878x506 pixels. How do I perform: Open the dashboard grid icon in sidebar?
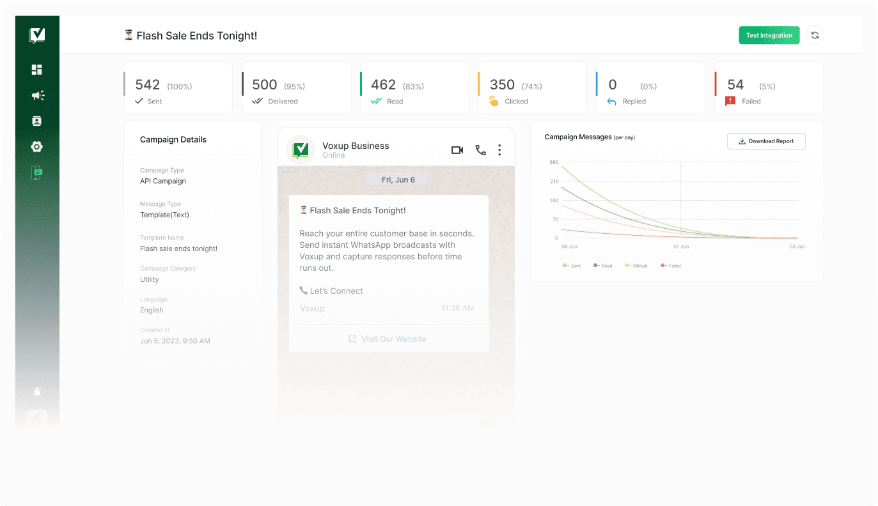click(x=37, y=70)
